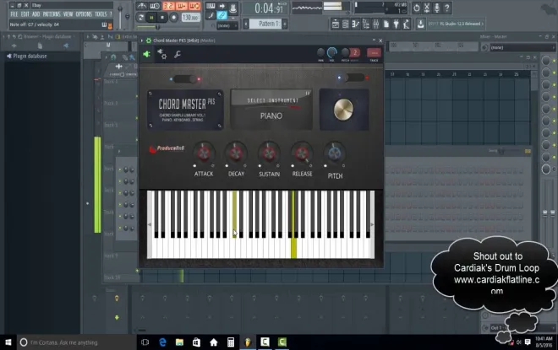Toggle the metronome icon
This screenshot has height=350, width=558.
pos(142,6)
